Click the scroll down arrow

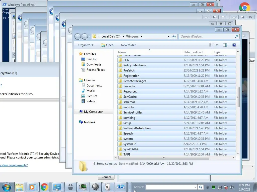238,153
